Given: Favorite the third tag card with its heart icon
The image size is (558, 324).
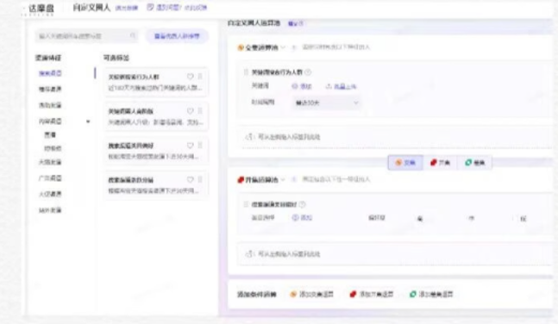Looking at the screenshot, I should click(x=191, y=145).
